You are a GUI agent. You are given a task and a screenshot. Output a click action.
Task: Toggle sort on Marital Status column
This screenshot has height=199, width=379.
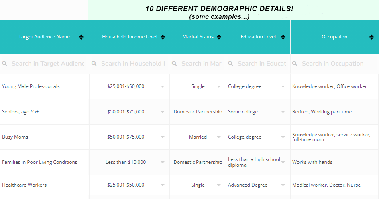coord(219,37)
